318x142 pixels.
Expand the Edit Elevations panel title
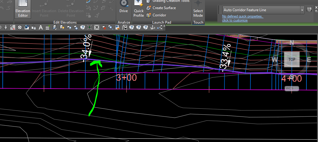point(65,22)
